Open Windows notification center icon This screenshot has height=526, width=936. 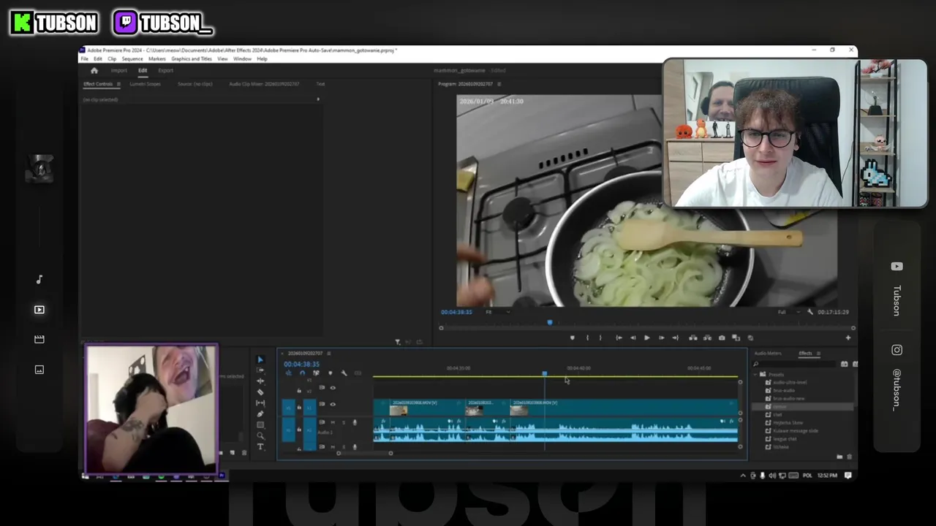(x=848, y=476)
